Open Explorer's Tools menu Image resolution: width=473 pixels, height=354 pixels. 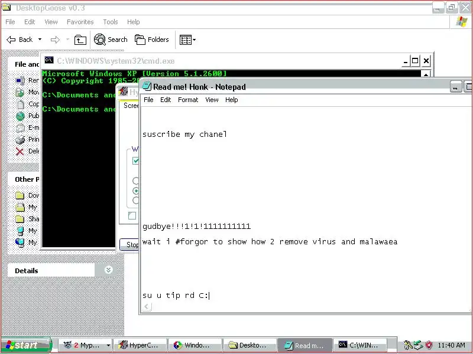pyautogui.click(x=111, y=22)
